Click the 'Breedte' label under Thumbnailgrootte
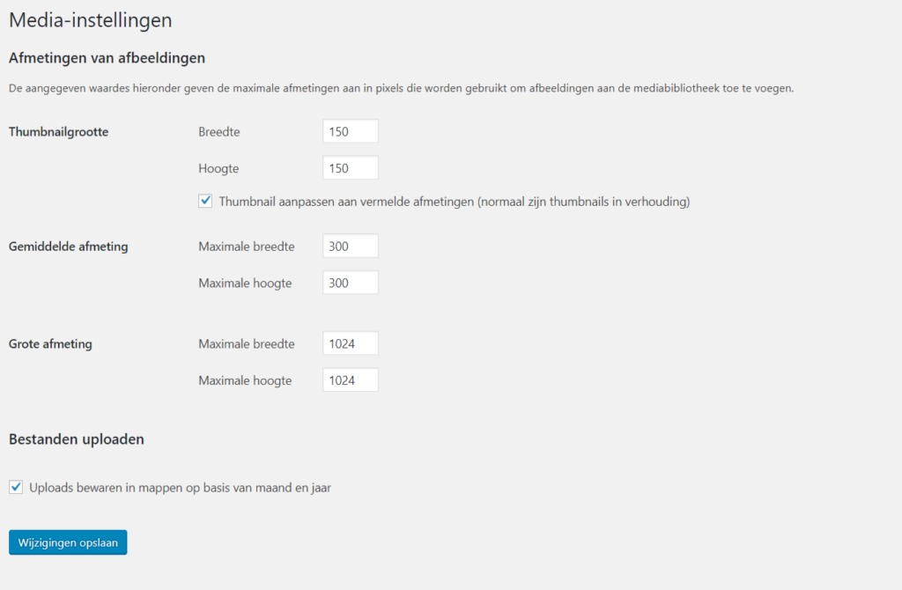 tap(219, 132)
